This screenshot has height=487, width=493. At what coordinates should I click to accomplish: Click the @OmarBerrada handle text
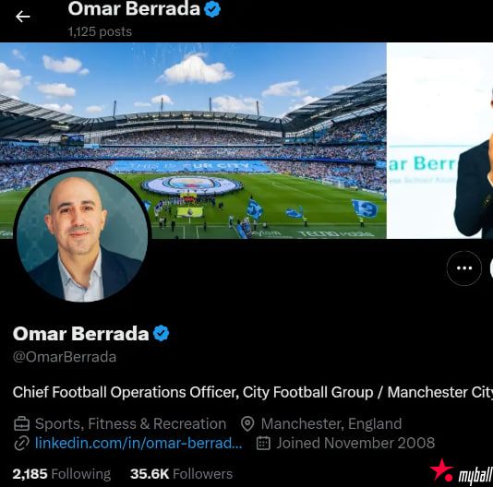(65, 357)
